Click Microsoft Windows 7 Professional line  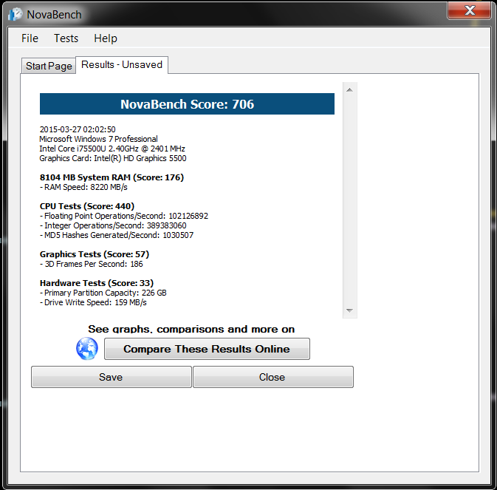98,139
